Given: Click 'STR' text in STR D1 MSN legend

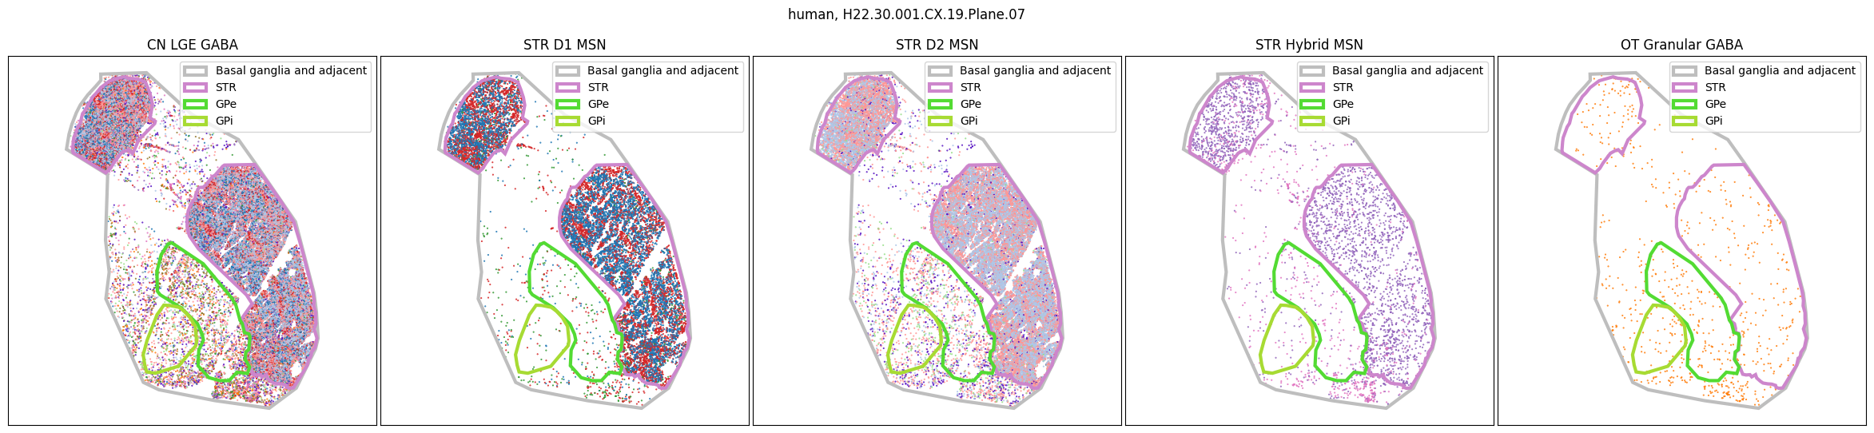Looking at the screenshot, I should click(x=598, y=88).
